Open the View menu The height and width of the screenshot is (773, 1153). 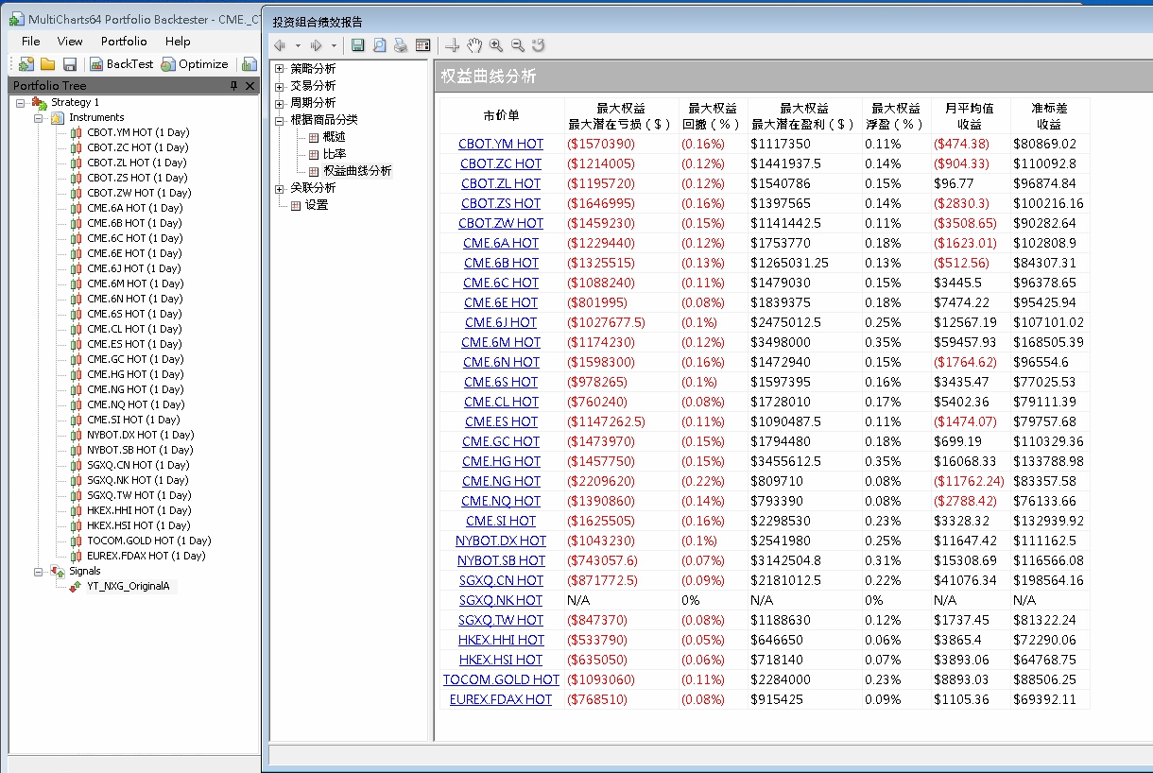(70, 42)
